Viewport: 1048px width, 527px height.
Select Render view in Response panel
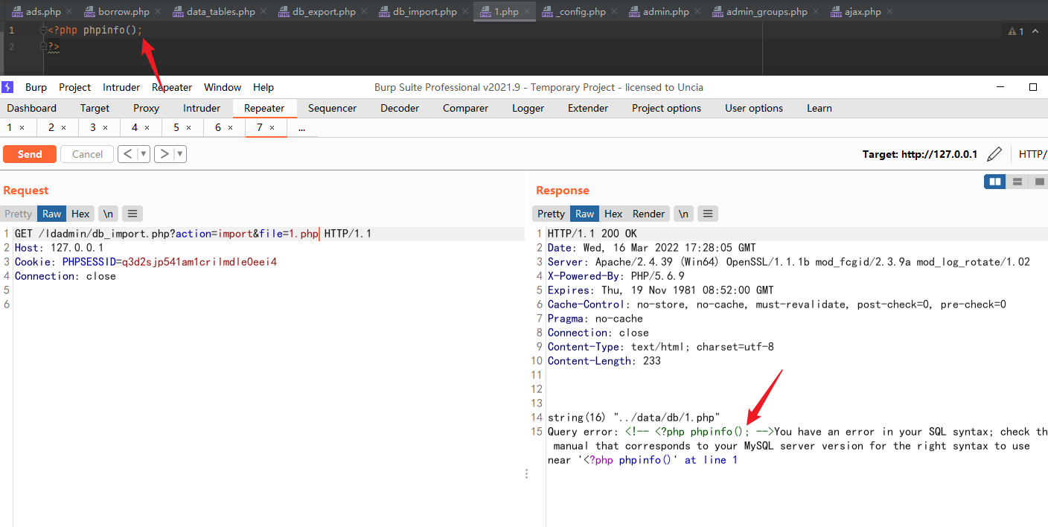(648, 214)
